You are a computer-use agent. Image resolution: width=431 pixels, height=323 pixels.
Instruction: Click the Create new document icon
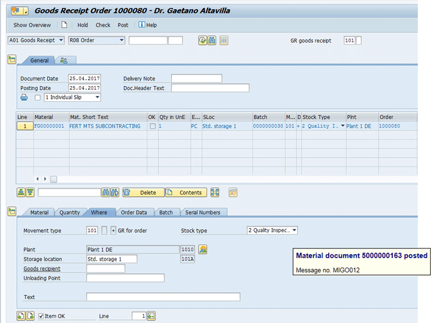[65, 25]
